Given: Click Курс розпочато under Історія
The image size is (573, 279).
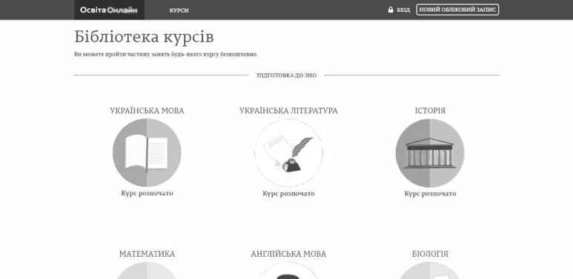Looking at the screenshot, I should [430, 194].
